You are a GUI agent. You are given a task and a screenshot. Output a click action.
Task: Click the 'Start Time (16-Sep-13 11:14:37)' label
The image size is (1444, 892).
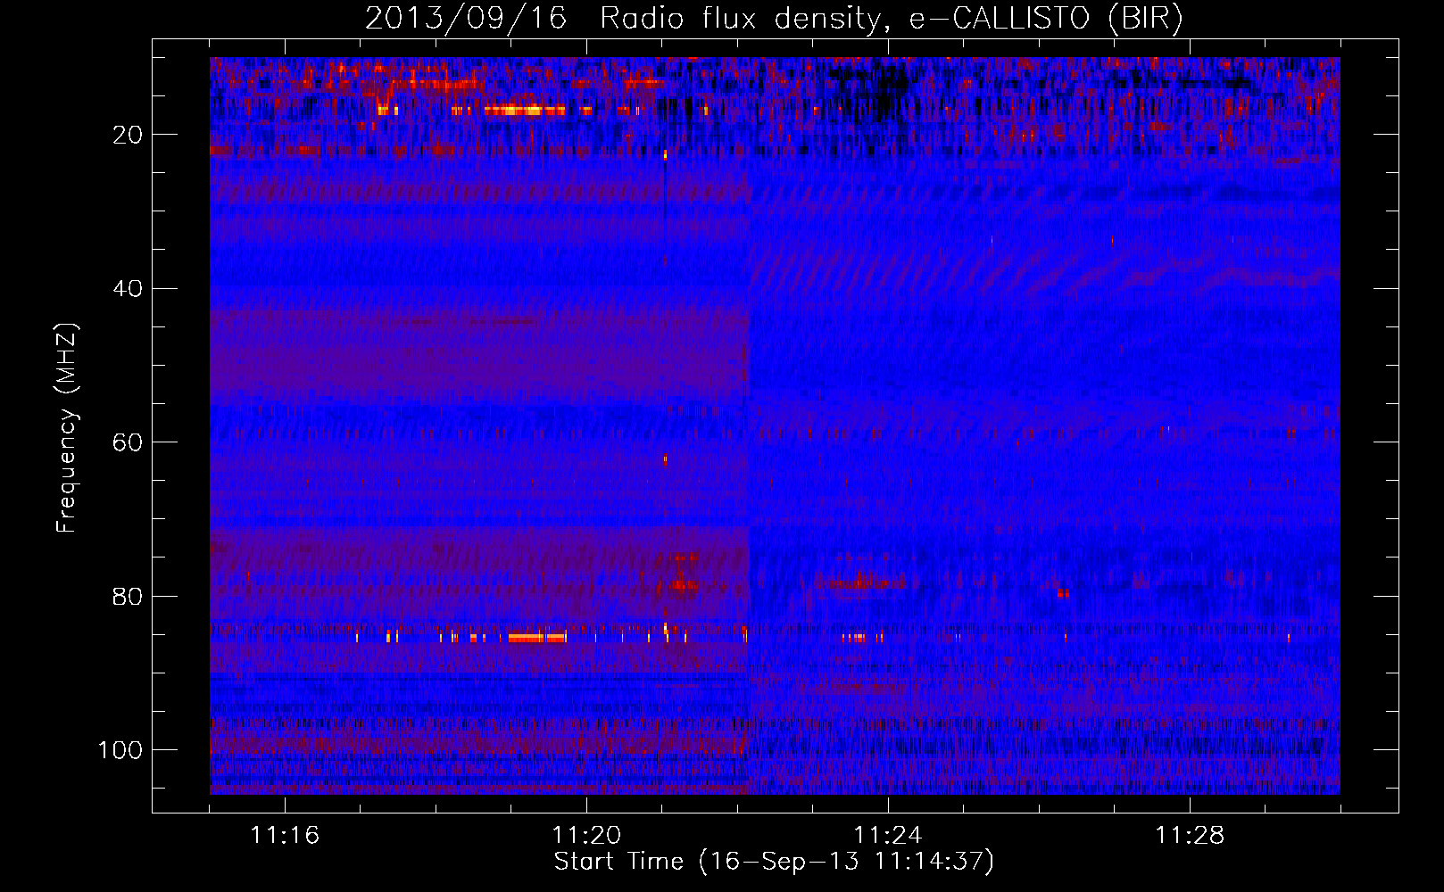[774, 862]
